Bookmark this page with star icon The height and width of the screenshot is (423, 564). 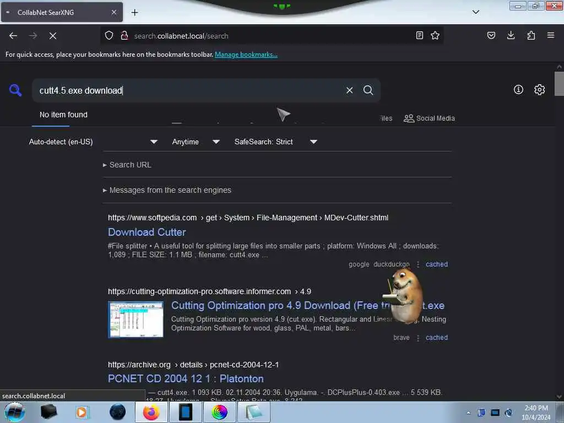click(435, 35)
